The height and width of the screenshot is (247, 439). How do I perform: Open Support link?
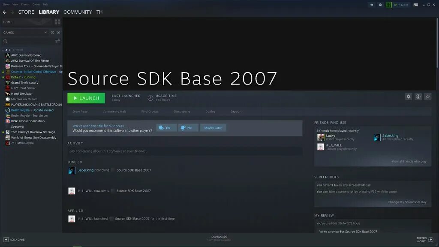236,111
